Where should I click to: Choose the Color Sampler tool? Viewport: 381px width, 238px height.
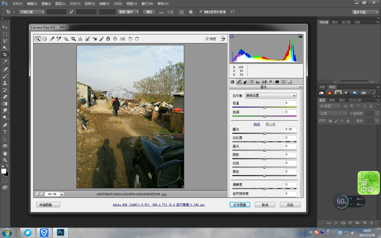tap(59, 39)
